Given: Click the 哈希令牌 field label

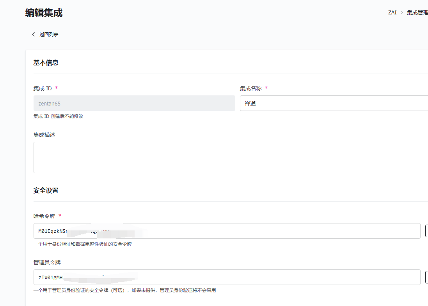Looking at the screenshot, I should (x=44, y=216).
